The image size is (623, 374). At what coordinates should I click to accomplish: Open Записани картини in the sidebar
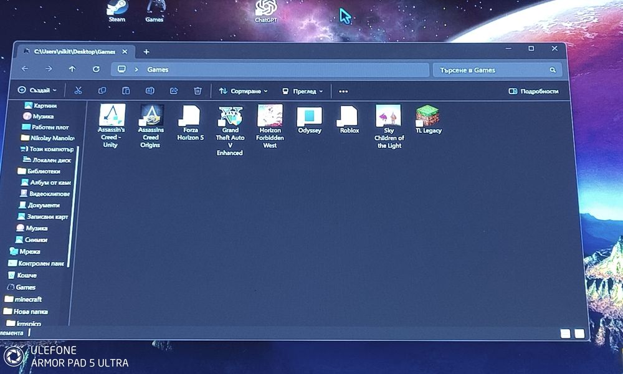(x=43, y=217)
